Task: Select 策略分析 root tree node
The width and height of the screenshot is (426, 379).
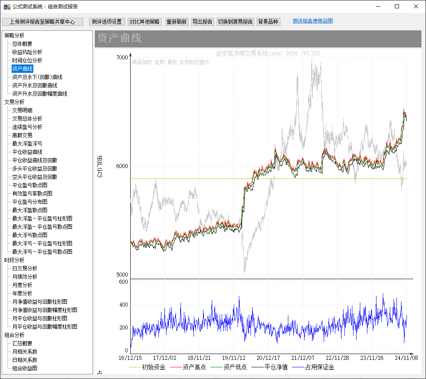Action: (x=15, y=35)
